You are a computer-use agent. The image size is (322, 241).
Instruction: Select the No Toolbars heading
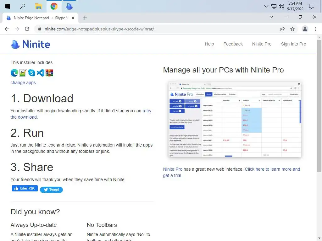tap(102, 225)
